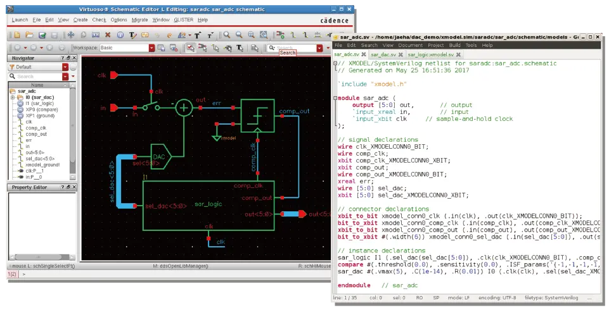Click the Copy tool icon in Virtuoso toolbar

pyautogui.click(x=83, y=35)
